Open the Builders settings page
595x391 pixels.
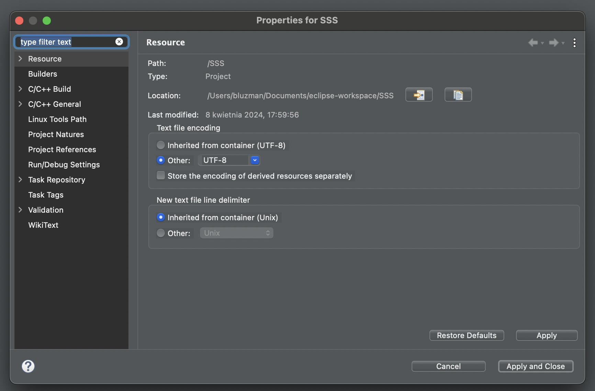43,74
